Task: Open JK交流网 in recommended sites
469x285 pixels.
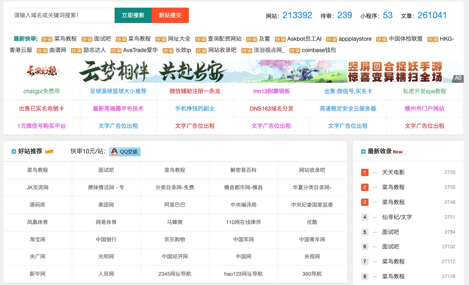Action: pyautogui.click(x=38, y=187)
